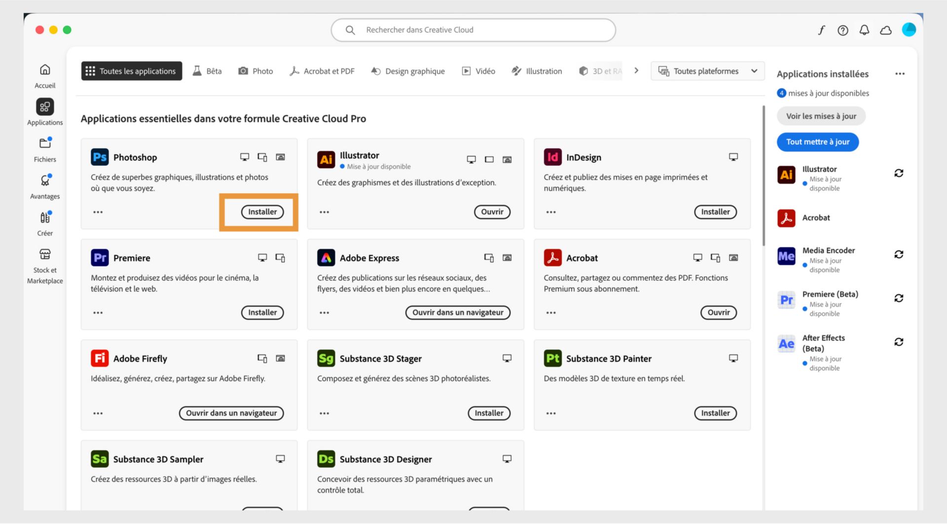Open Stock et Marketplace

45,266
